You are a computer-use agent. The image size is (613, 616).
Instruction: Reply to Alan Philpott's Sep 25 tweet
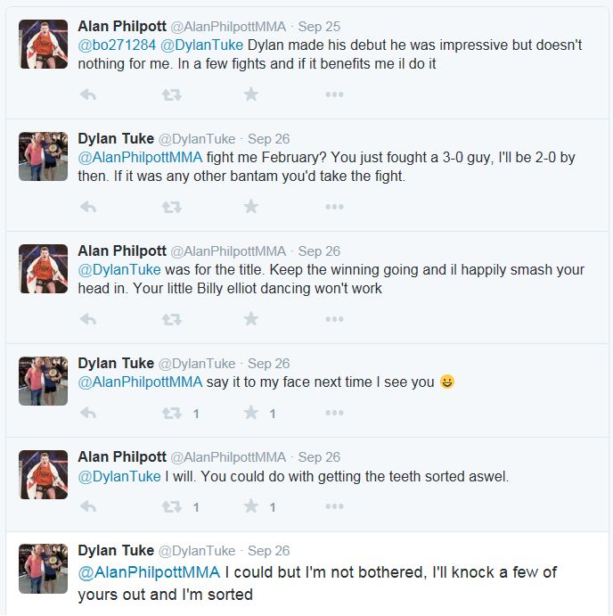88,94
